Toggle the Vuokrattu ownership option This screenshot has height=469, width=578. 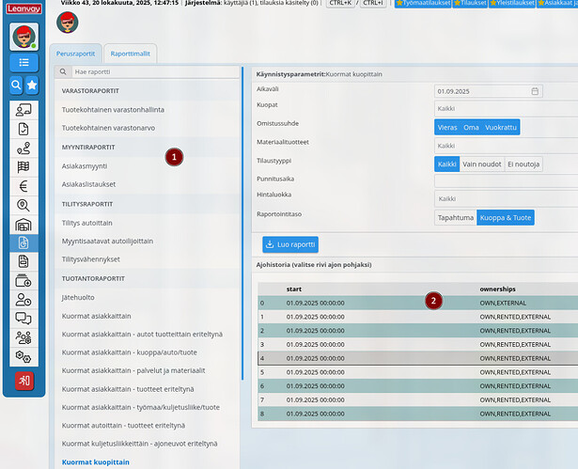(501, 127)
